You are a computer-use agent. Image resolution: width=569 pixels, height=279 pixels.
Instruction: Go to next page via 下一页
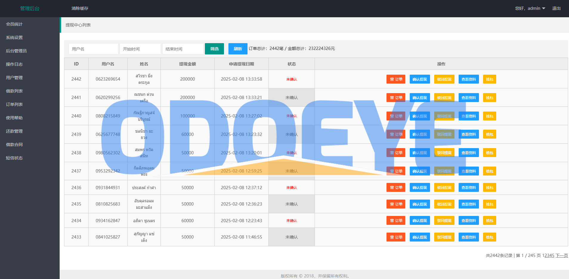562,256
